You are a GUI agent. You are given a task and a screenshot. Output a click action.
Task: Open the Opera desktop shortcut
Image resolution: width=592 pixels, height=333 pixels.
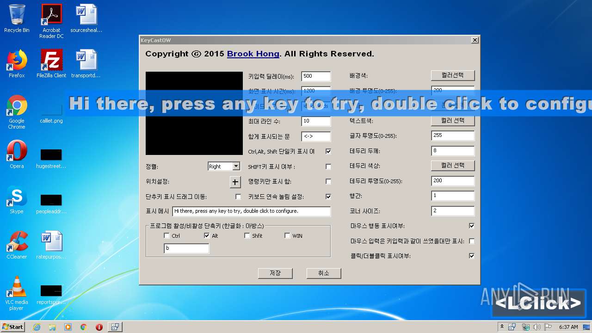pyautogui.click(x=17, y=154)
